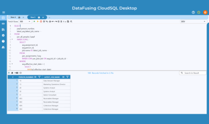Click the help circle icon in header
This screenshot has height=124, width=209.
(193, 13)
